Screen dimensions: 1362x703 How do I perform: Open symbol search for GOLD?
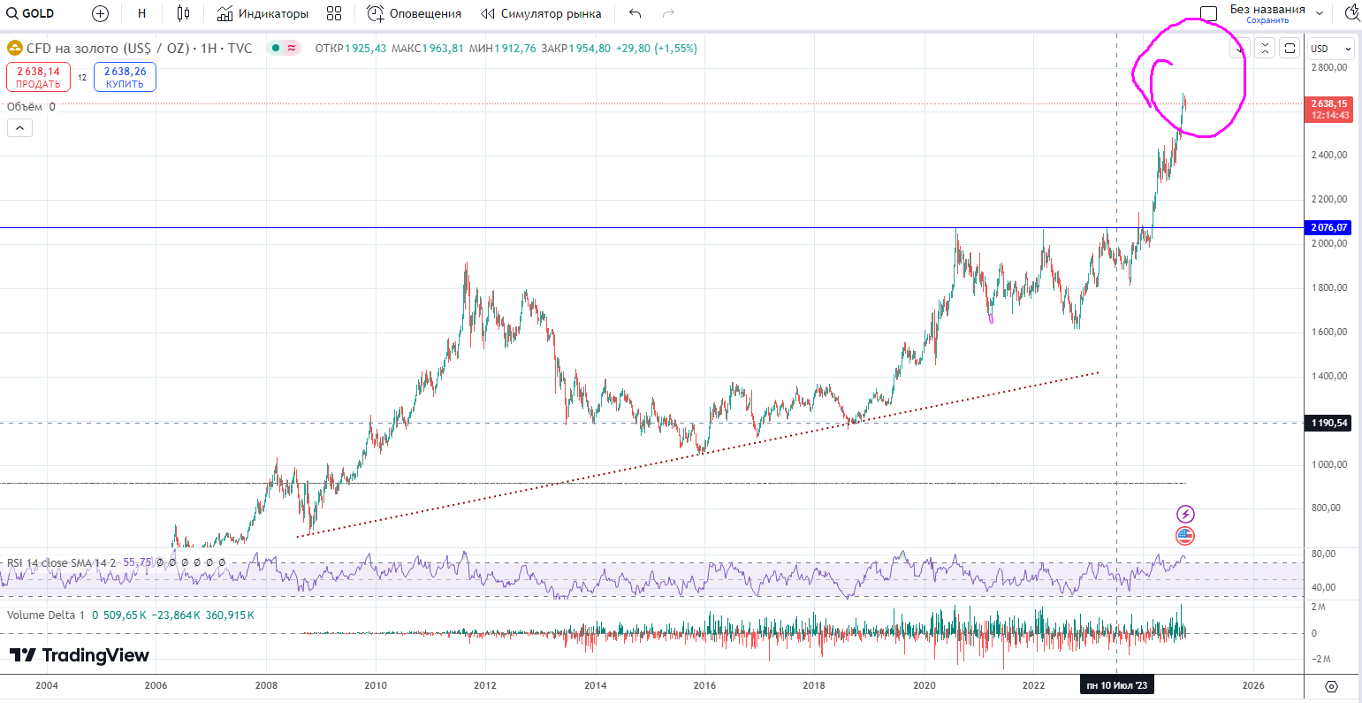(x=31, y=13)
